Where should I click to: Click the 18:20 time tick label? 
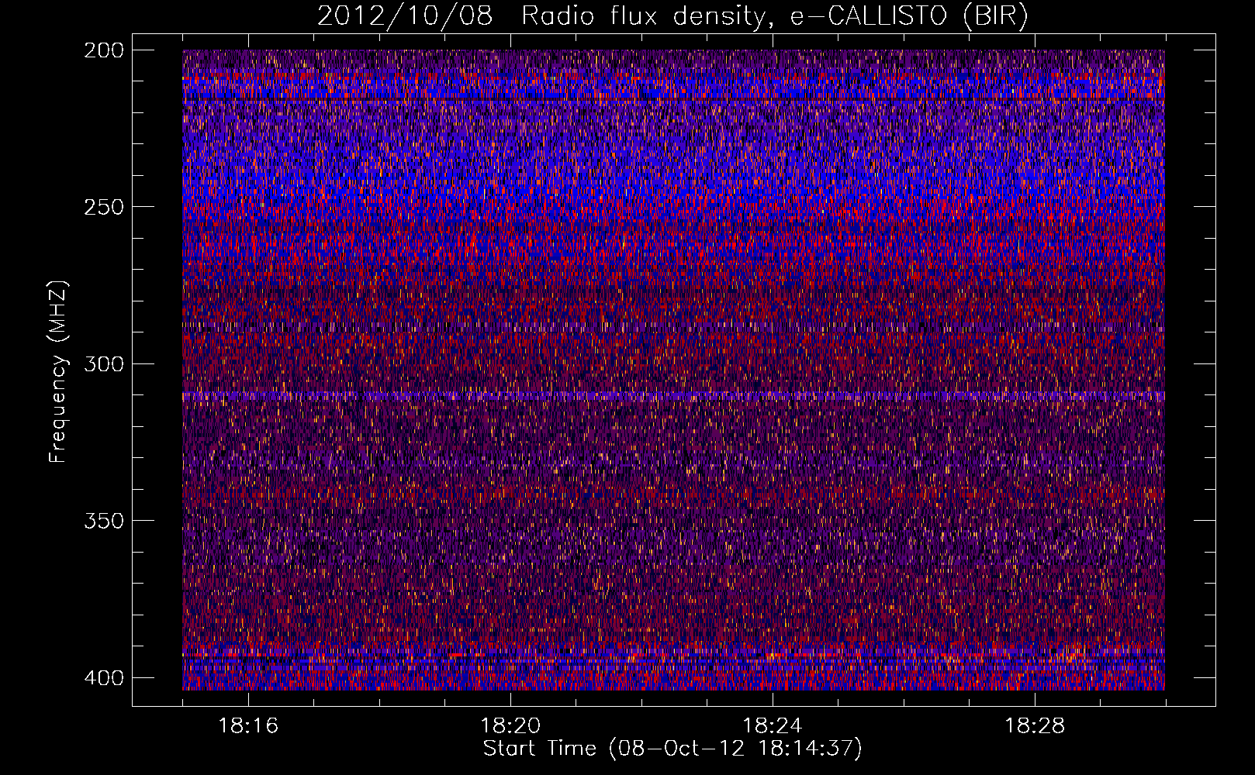tap(510, 726)
